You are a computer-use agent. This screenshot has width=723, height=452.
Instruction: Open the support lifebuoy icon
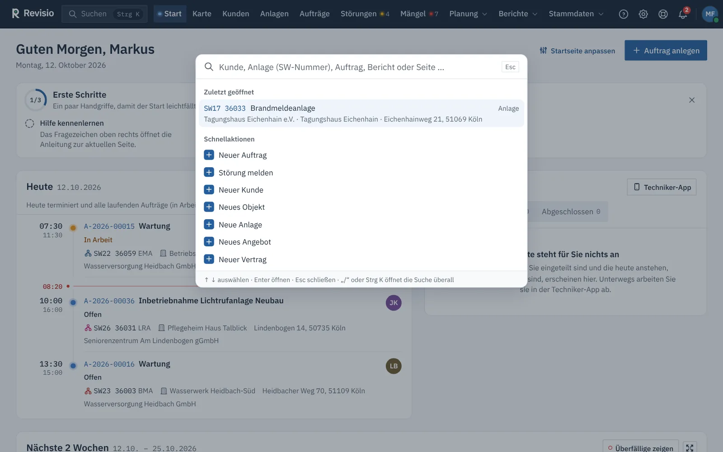(663, 14)
